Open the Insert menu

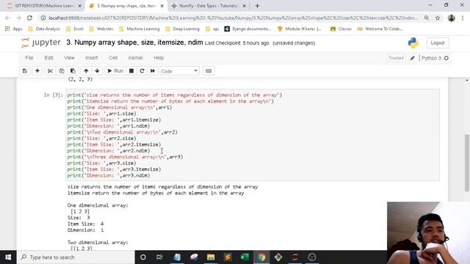pyautogui.click(x=91, y=58)
